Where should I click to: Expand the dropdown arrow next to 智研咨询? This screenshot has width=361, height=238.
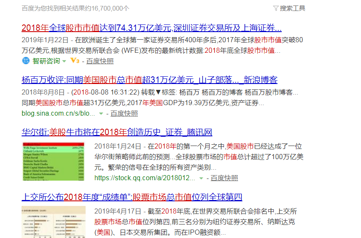64,61
